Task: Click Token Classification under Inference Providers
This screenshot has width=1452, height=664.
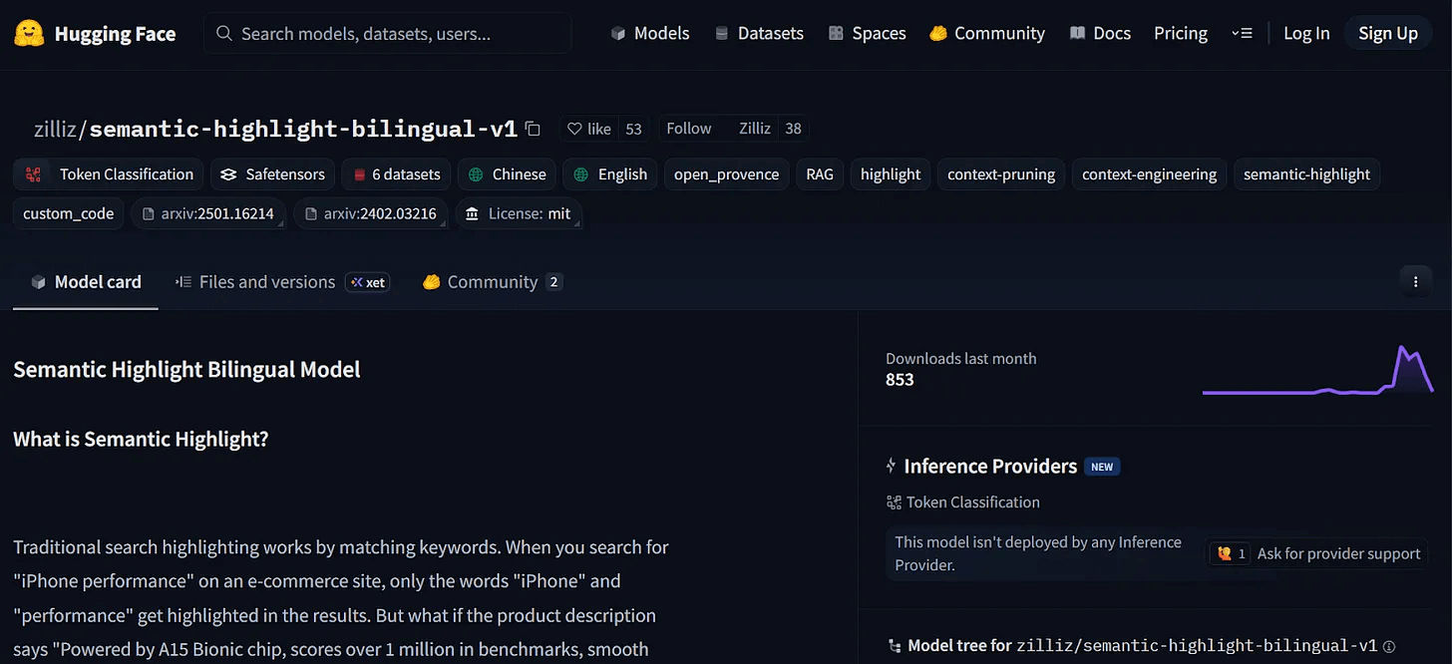Action: coord(962,502)
